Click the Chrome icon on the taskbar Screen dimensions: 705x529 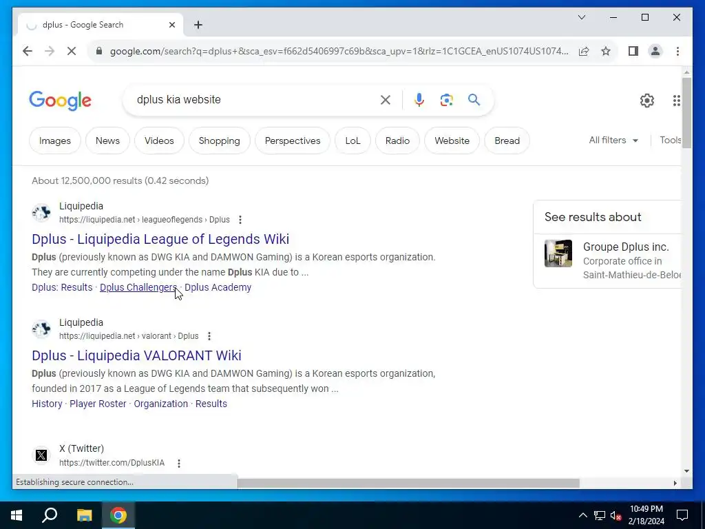tap(118, 515)
